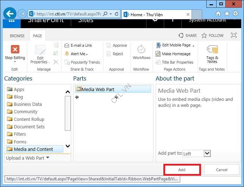Open the Add part to dropdown

click(207, 153)
